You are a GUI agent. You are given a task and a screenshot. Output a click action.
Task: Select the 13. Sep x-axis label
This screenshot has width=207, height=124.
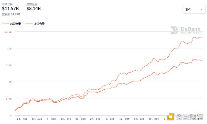tap(66, 119)
